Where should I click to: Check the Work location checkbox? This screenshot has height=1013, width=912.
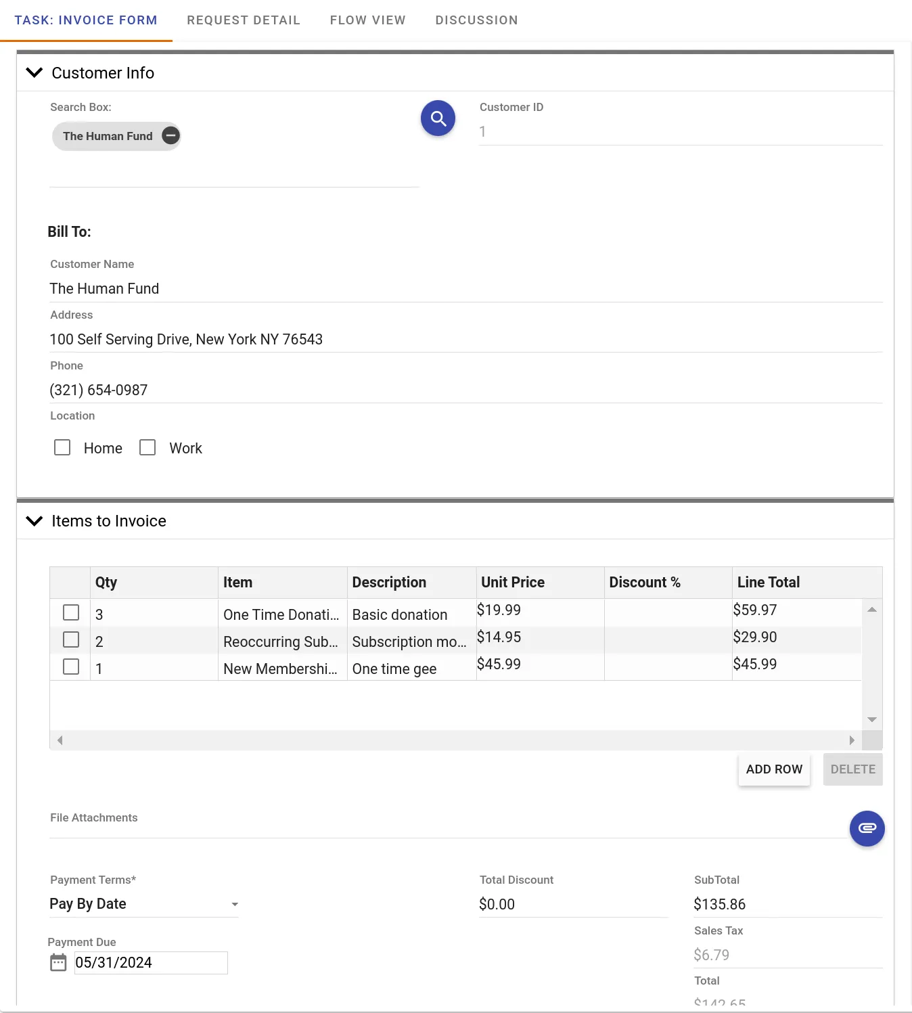click(x=147, y=448)
